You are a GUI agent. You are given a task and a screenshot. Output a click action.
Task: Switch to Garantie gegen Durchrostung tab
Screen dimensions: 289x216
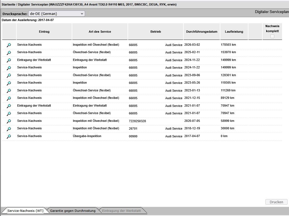pyautogui.click(x=73, y=211)
